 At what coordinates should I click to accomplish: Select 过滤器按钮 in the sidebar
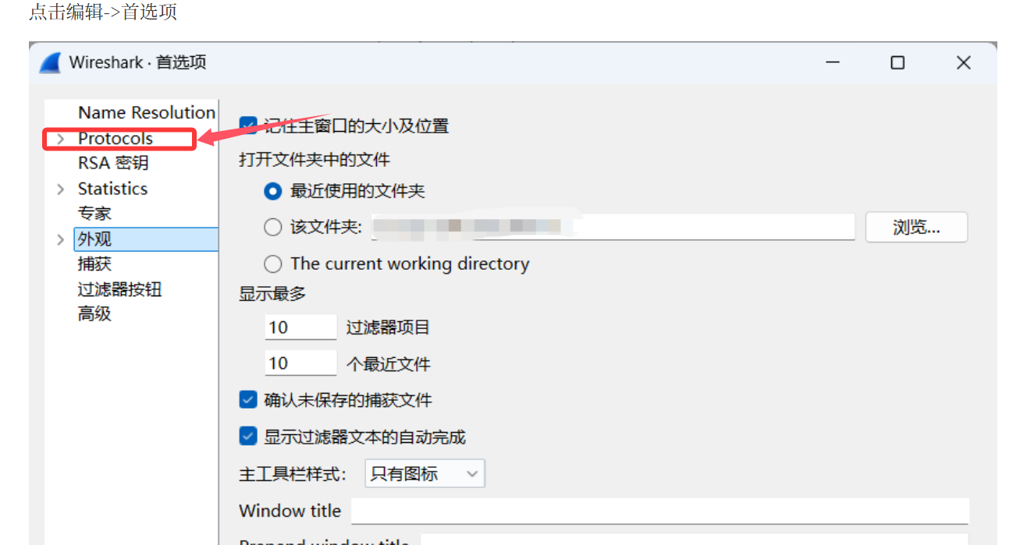[x=119, y=289]
